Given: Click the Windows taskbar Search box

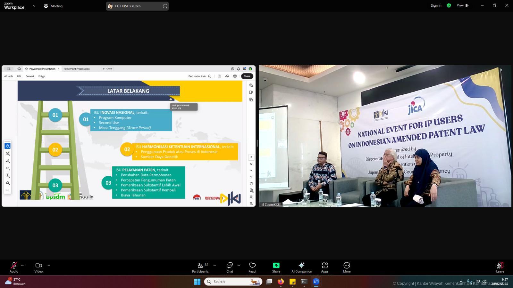Looking at the screenshot, I should click(233, 282).
